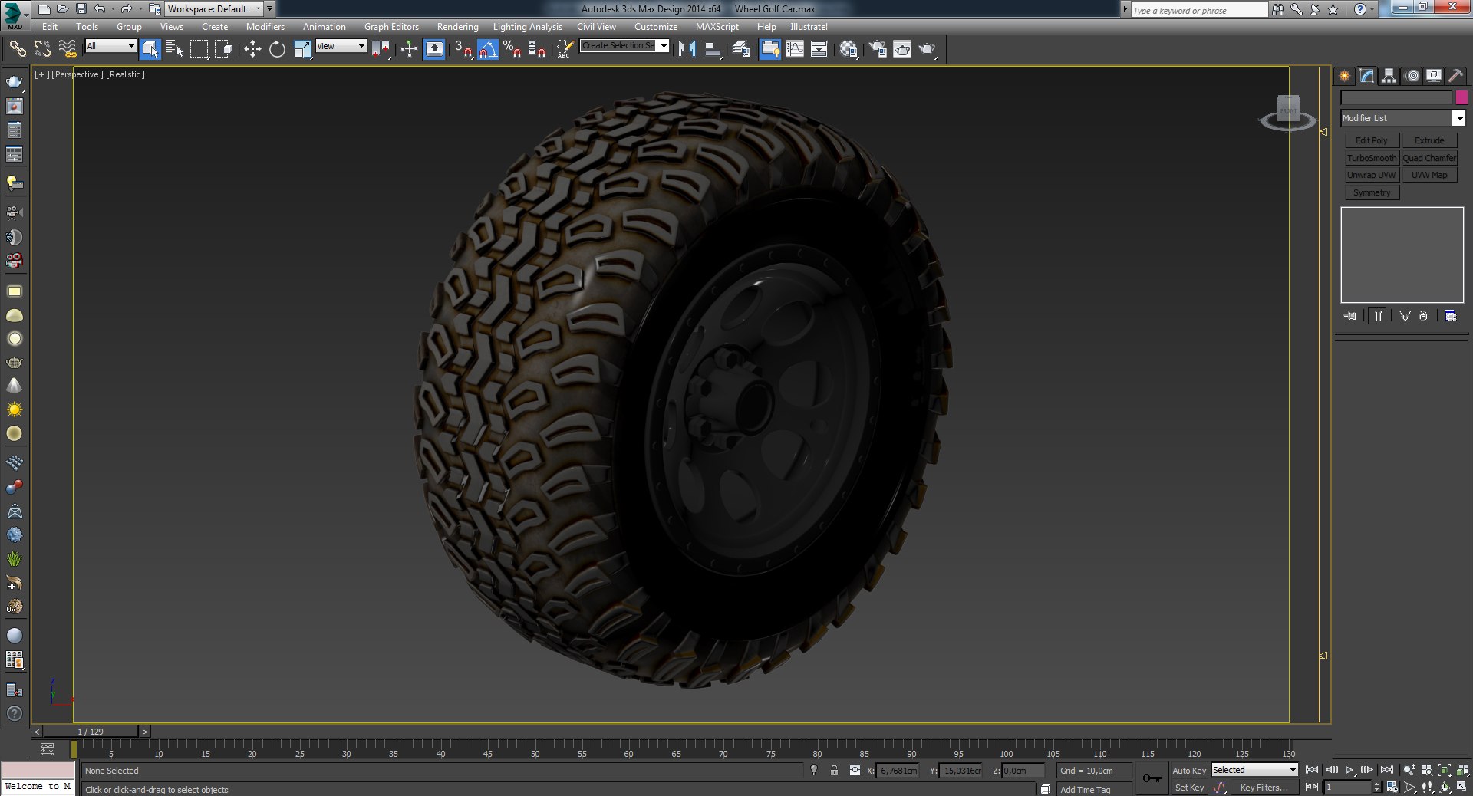
Task: Click the Unwrap UVW modifier button
Action: coord(1372,175)
